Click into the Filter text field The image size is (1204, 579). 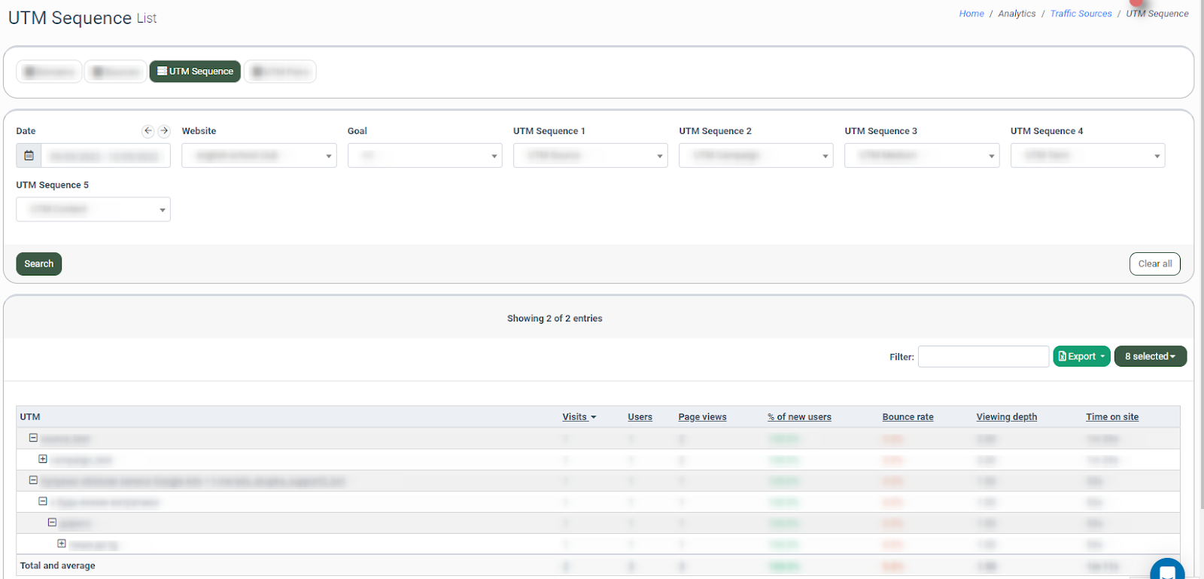tap(983, 356)
